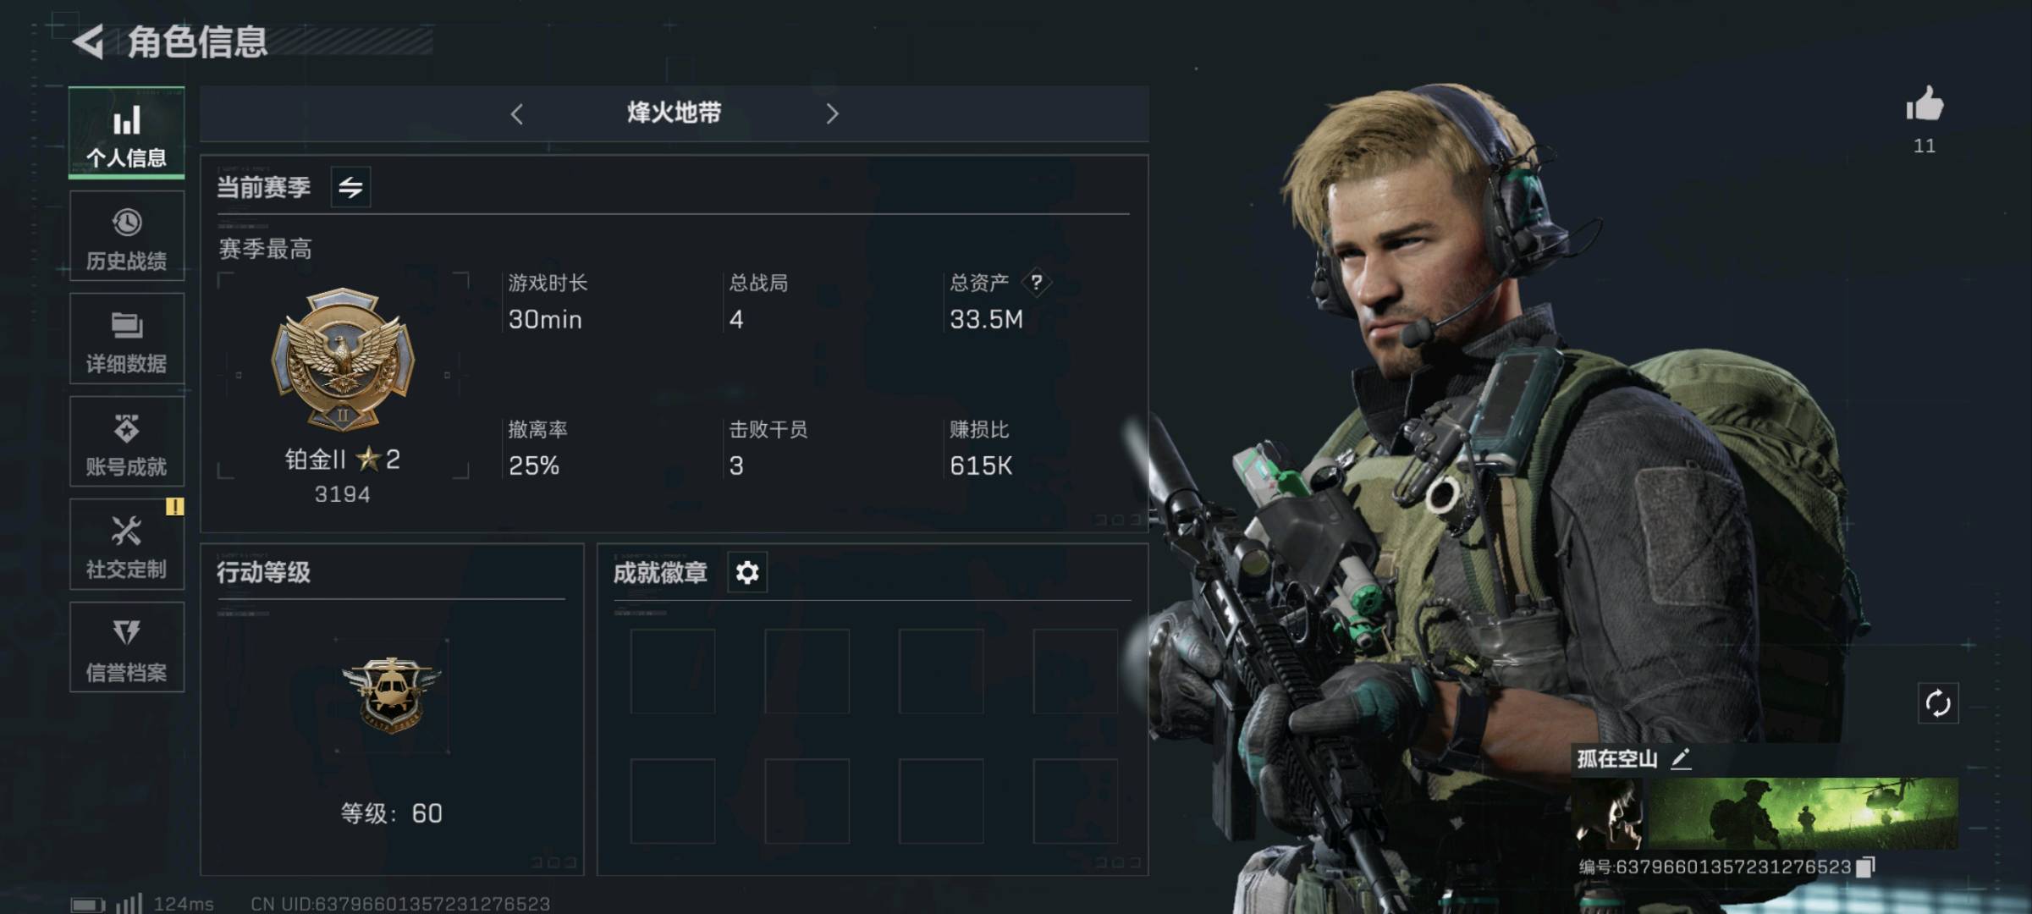
Task: Open the 账号成就 account achievements tab
Action: pos(127,442)
